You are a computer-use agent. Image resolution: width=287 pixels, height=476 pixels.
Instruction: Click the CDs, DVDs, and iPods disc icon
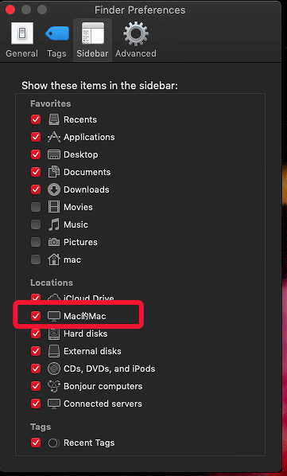[54, 369]
